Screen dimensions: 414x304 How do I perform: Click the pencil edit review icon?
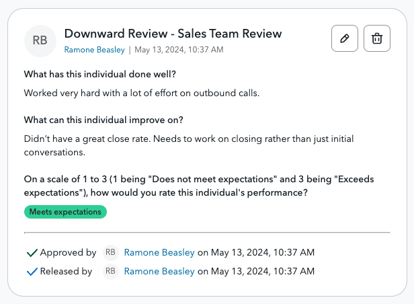pos(345,39)
